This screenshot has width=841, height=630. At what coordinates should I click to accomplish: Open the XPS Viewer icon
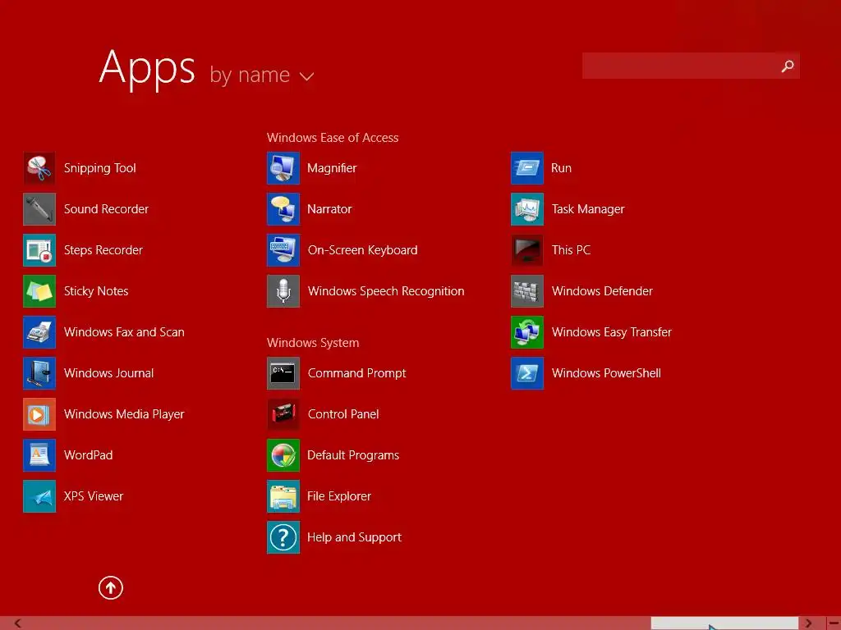pyautogui.click(x=39, y=496)
